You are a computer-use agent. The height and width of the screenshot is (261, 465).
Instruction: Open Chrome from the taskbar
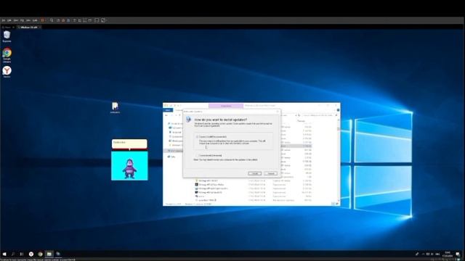pos(40,254)
